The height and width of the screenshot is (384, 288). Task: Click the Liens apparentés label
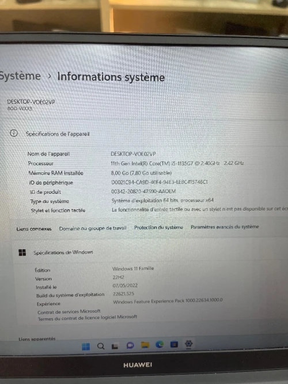[x=37, y=339]
